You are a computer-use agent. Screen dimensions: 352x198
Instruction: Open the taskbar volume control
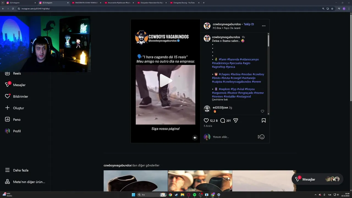click(x=338, y=195)
